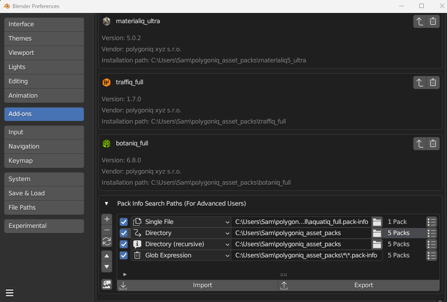Uninstall traffiq_full using its trash icon
Viewport: 447px width, 302px height.
point(433,83)
